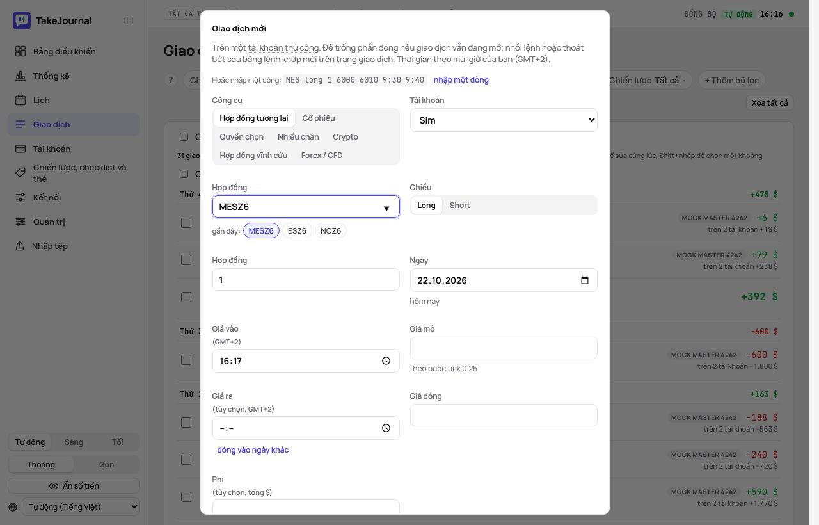Open the Lịch calendar page
Viewport: 819px width, 525px height.
[74, 100]
